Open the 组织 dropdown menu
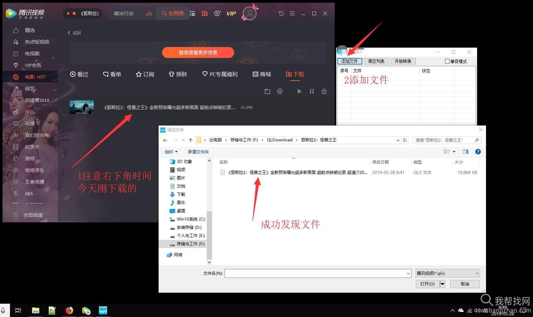This screenshot has height=317, width=533. pos(171,152)
